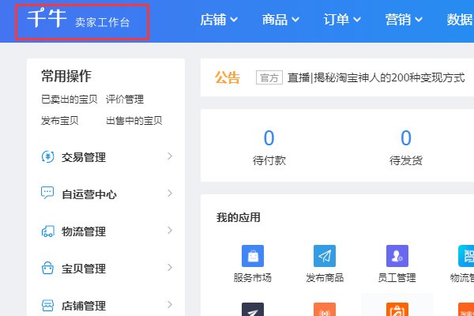Expand the 店铺管理 chevron arrow

tap(170, 304)
